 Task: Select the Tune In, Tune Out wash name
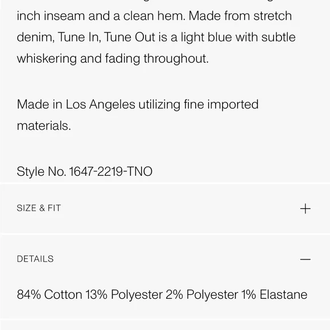point(106,37)
